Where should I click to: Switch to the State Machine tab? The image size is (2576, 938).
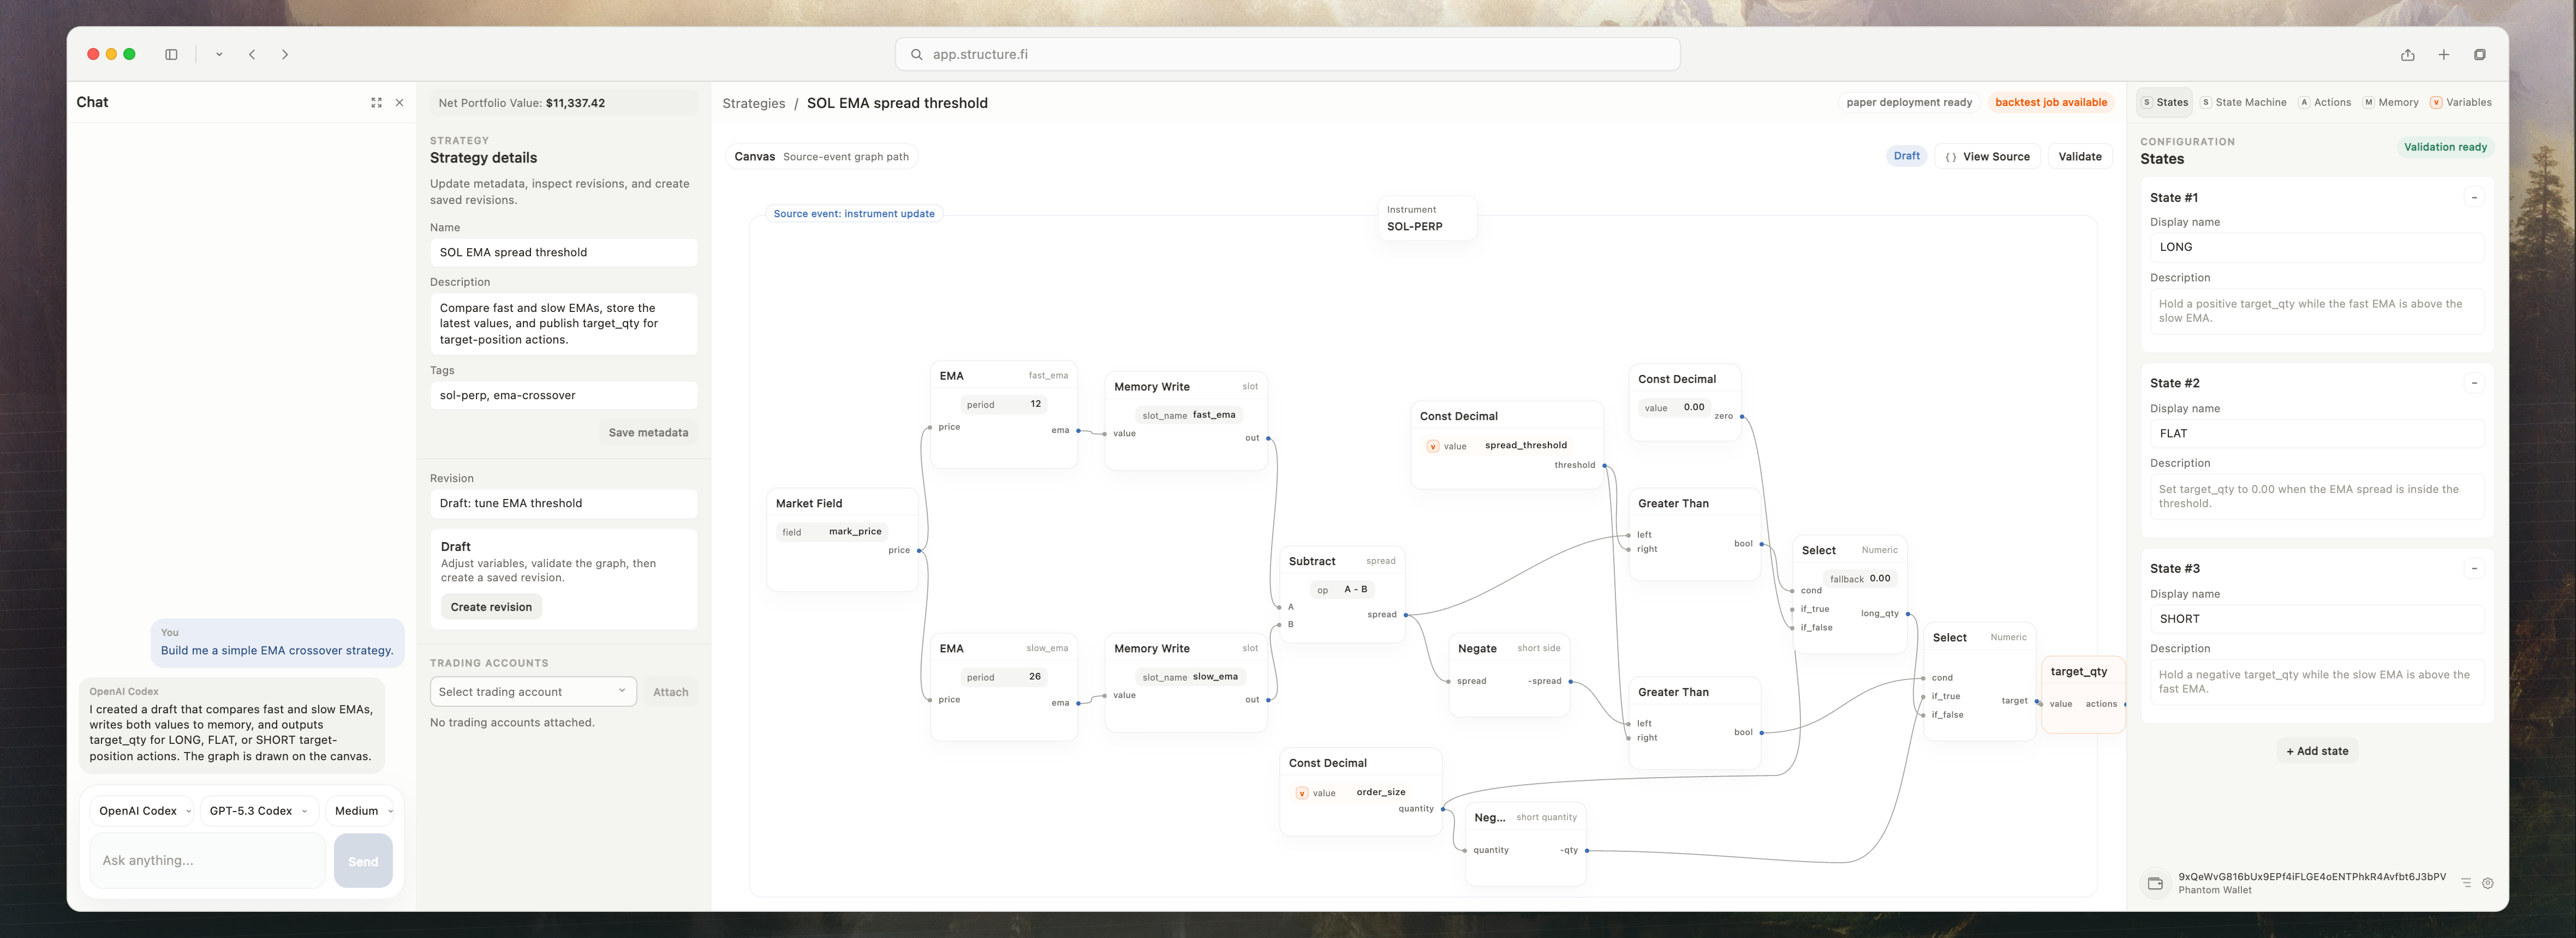(2243, 102)
